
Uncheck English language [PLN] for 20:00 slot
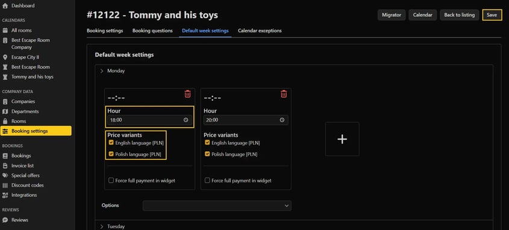pos(207,143)
